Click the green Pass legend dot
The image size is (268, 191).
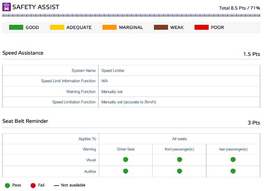(x=7, y=185)
